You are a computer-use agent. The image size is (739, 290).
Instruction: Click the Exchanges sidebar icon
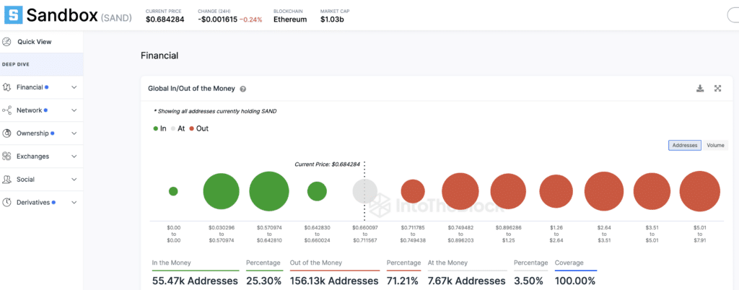coord(6,157)
